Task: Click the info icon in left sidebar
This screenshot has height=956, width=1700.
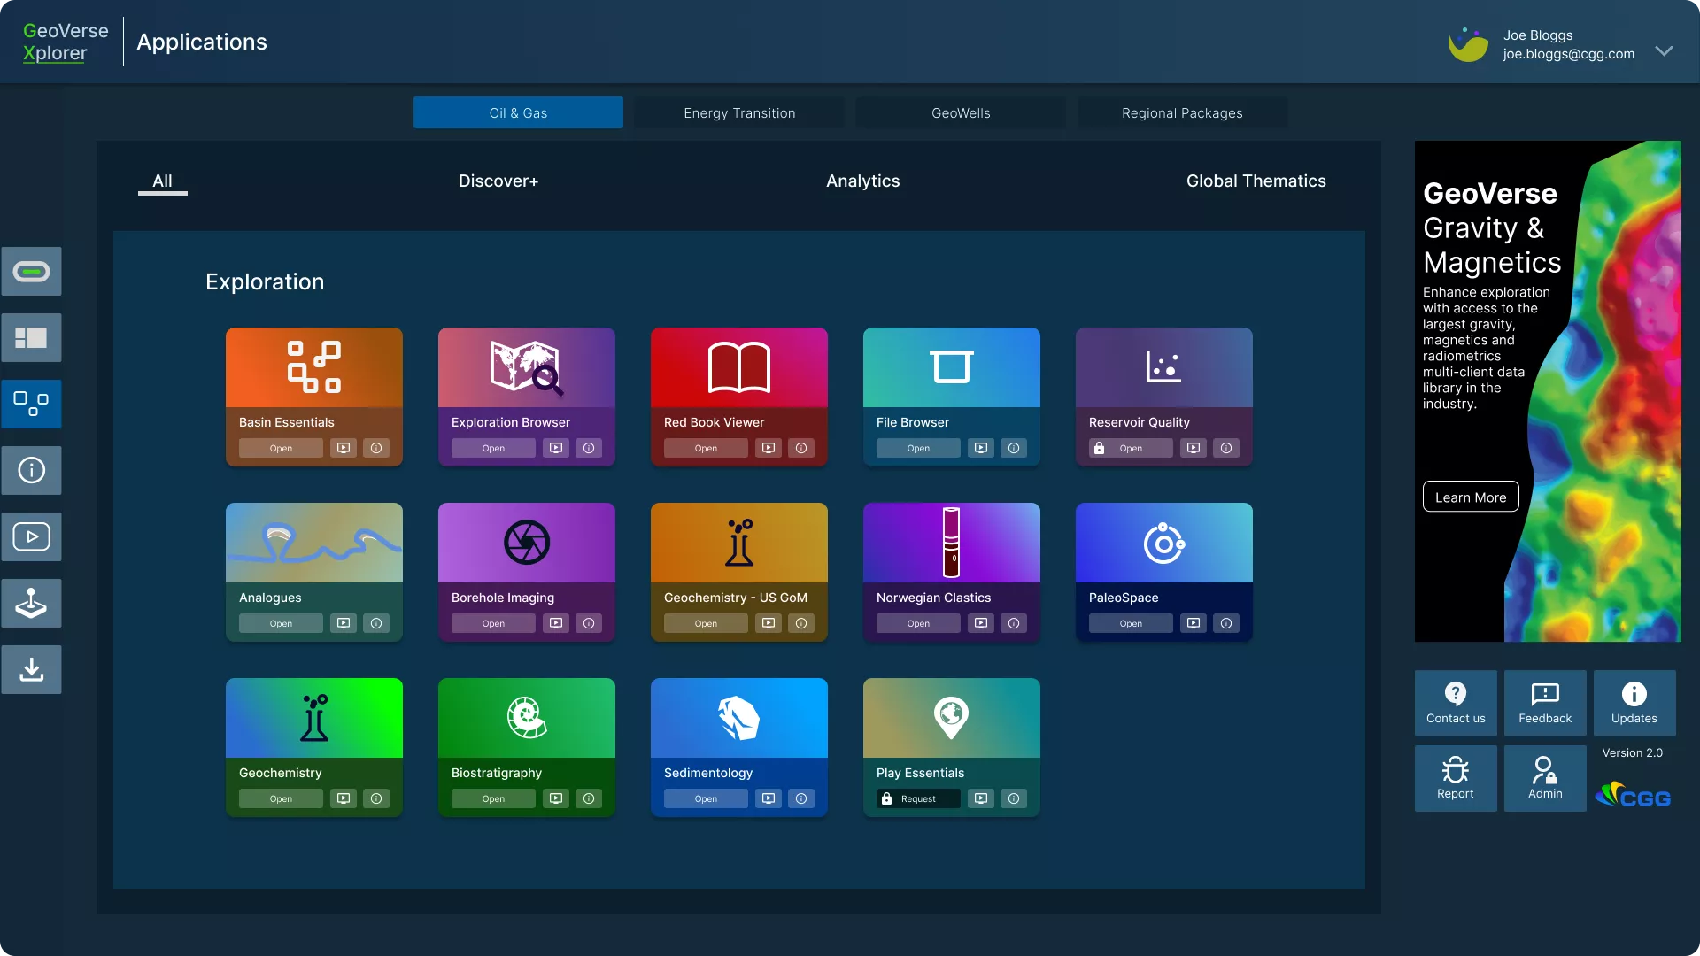Action: [x=32, y=471]
